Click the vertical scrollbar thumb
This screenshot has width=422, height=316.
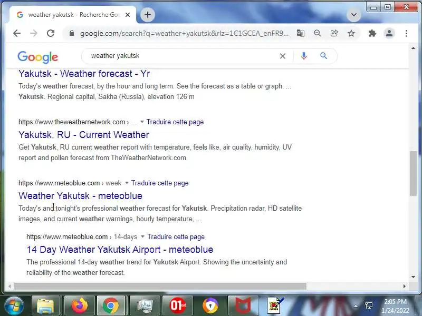coord(413,174)
